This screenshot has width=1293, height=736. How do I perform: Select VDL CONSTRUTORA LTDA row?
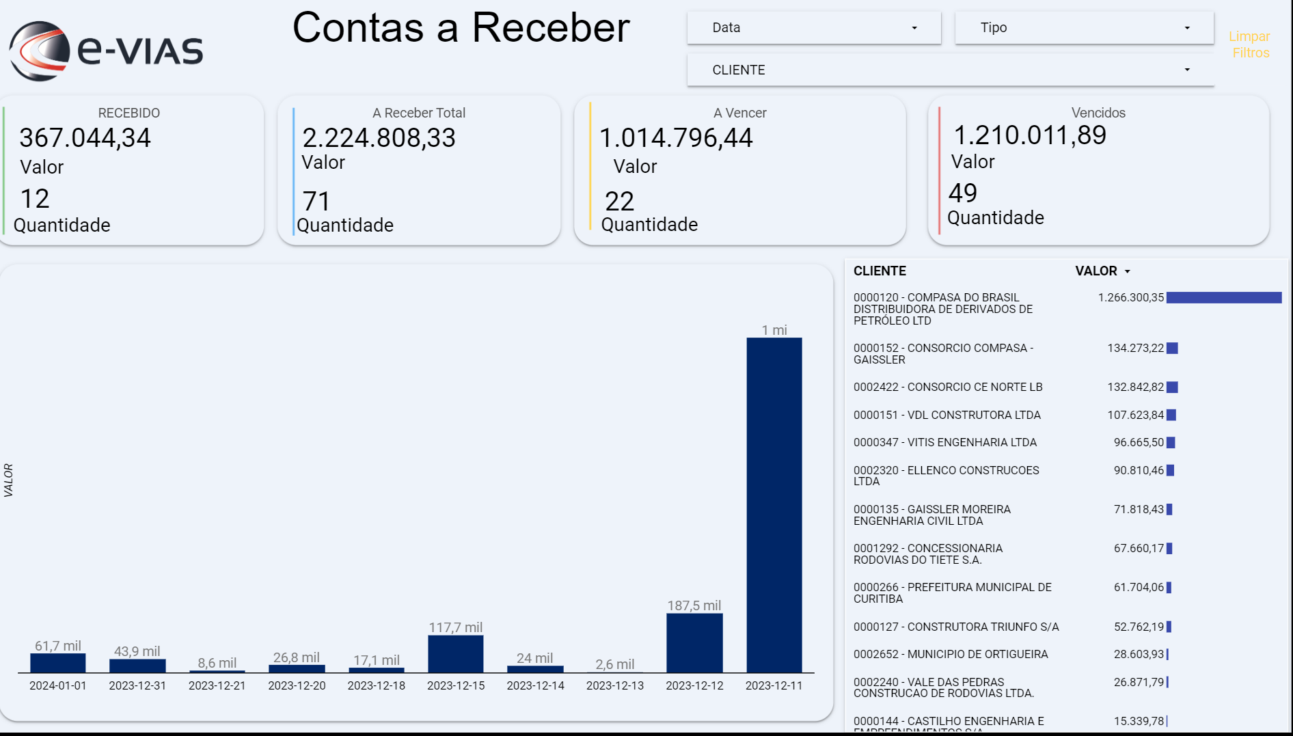[x=1066, y=415]
